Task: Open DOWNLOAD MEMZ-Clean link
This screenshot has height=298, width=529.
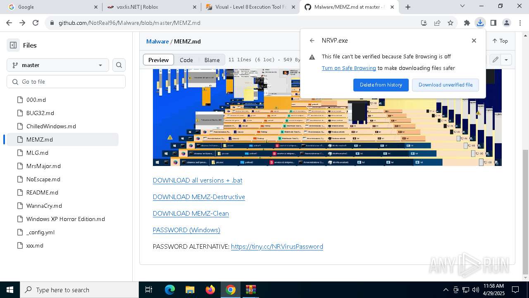Action: pyautogui.click(x=191, y=214)
